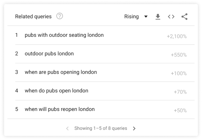The width and height of the screenshot is (202, 140).
Task: Click the +100% rising value
Action: 179,73
